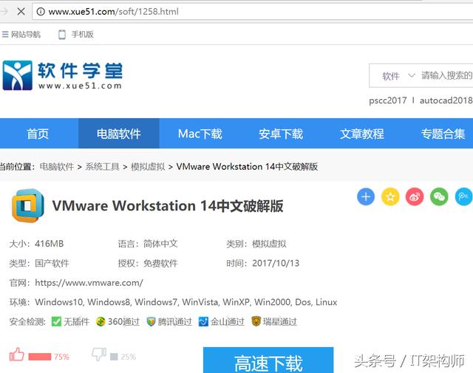Viewport: 473px width, 373px height.
Task: Stop page loading with the X button
Action: [21, 12]
